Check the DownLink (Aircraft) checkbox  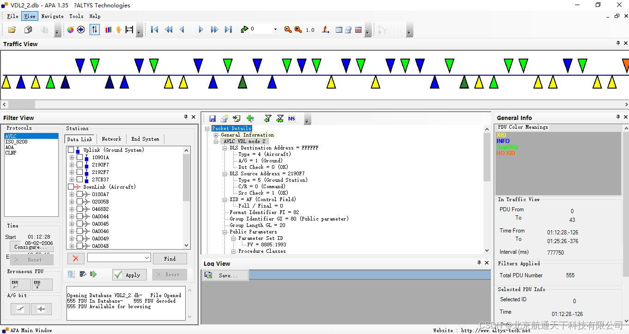(x=71, y=187)
